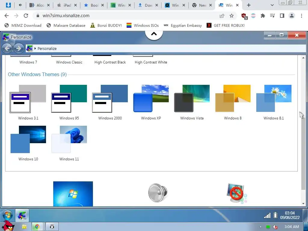Switch to the Dow downloads tab
Viewport: 308px width, 231px height.
point(148,5)
